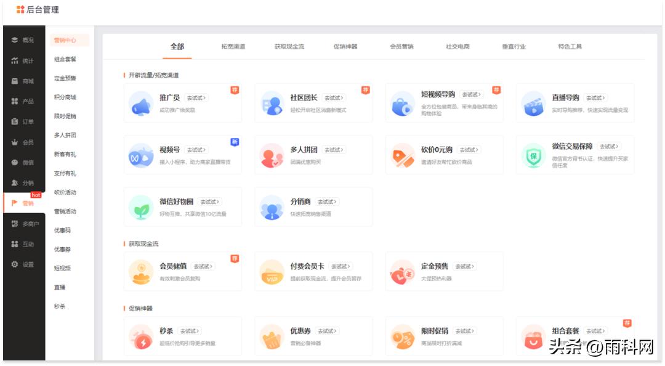Switch to the 促销神器 tab

(345, 46)
